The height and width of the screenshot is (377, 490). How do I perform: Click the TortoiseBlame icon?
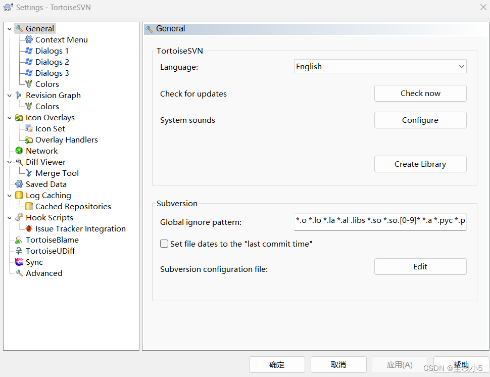(19, 240)
